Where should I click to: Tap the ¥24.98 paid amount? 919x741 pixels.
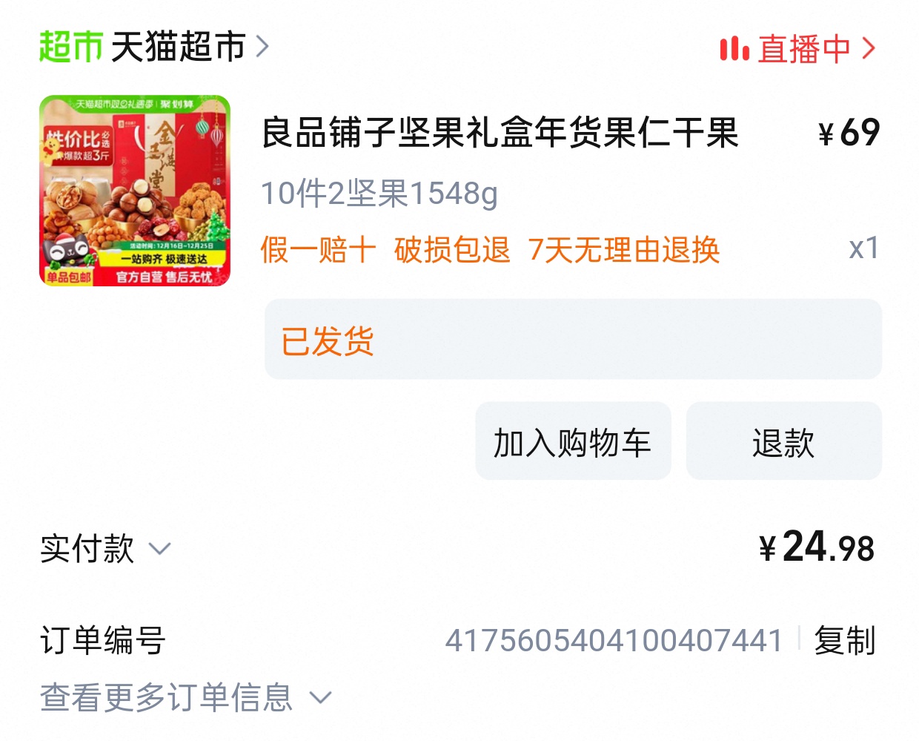817,547
